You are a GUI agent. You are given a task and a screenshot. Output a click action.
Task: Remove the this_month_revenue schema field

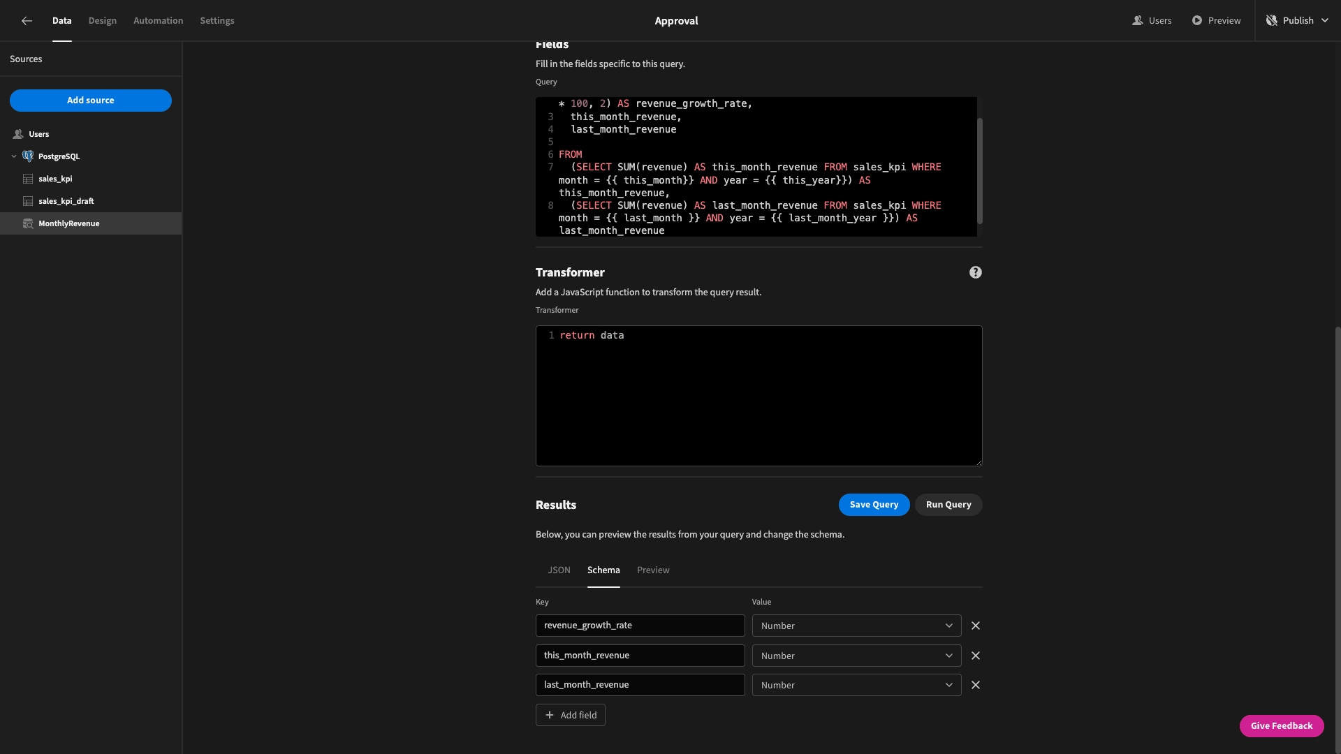tap(976, 656)
